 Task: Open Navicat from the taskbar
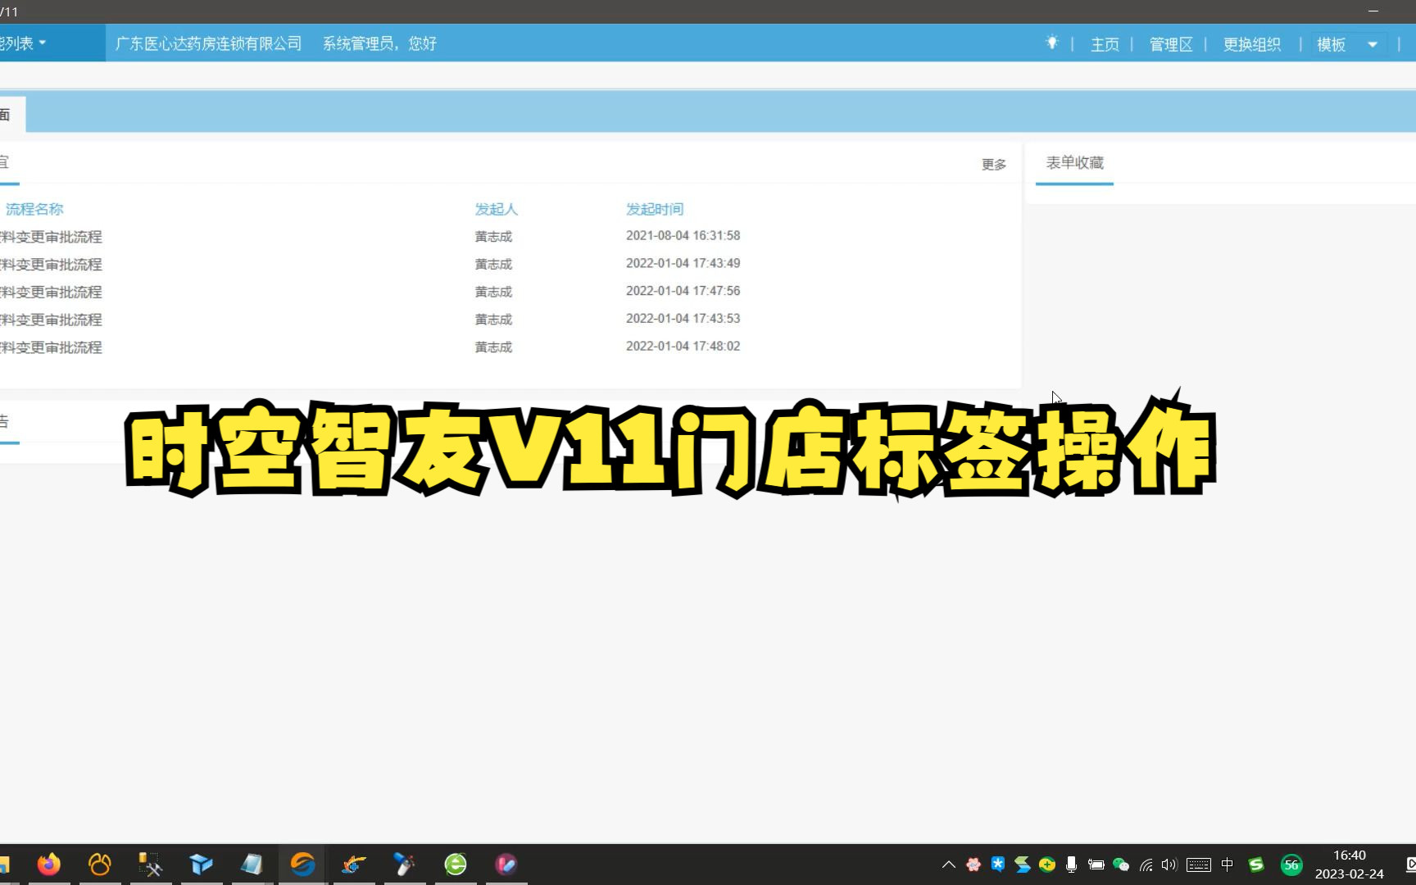coord(100,864)
